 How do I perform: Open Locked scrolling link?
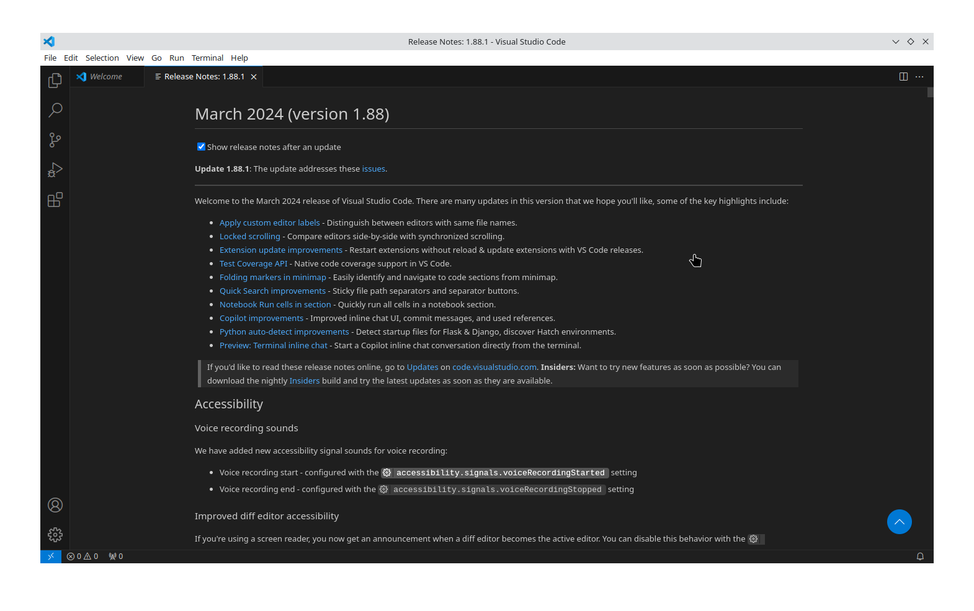coord(250,237)
